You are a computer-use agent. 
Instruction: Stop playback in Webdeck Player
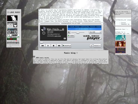(x=53, y=46)
